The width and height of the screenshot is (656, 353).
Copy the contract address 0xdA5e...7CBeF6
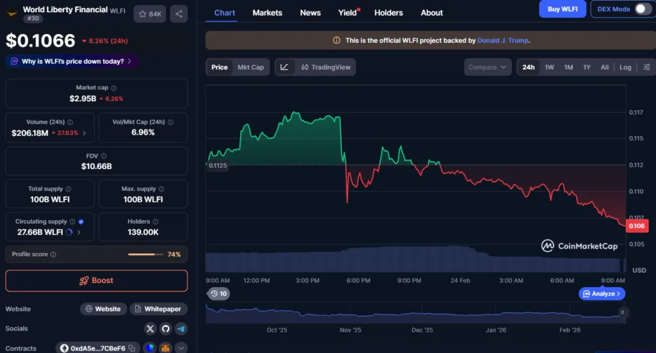coord(132,349)
